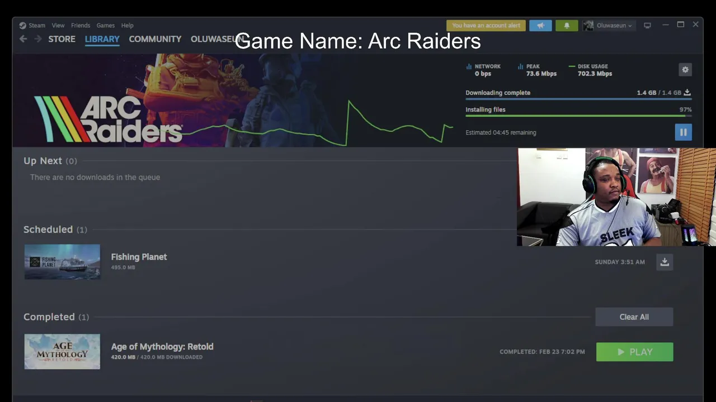This screenshot has width=716, height=402.
Task: Expand the Oluwaseun account dropdown
Action: [608, 26]
